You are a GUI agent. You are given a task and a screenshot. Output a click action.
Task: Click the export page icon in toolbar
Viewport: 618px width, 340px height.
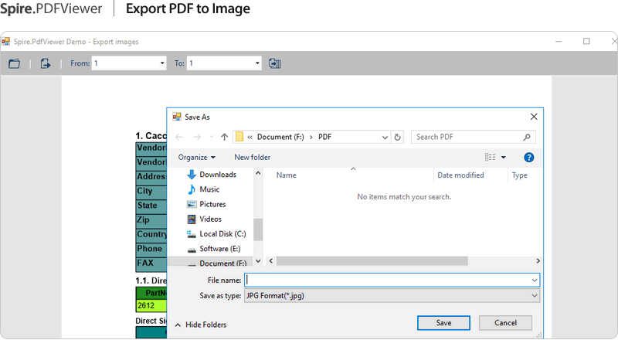point(46,63)
